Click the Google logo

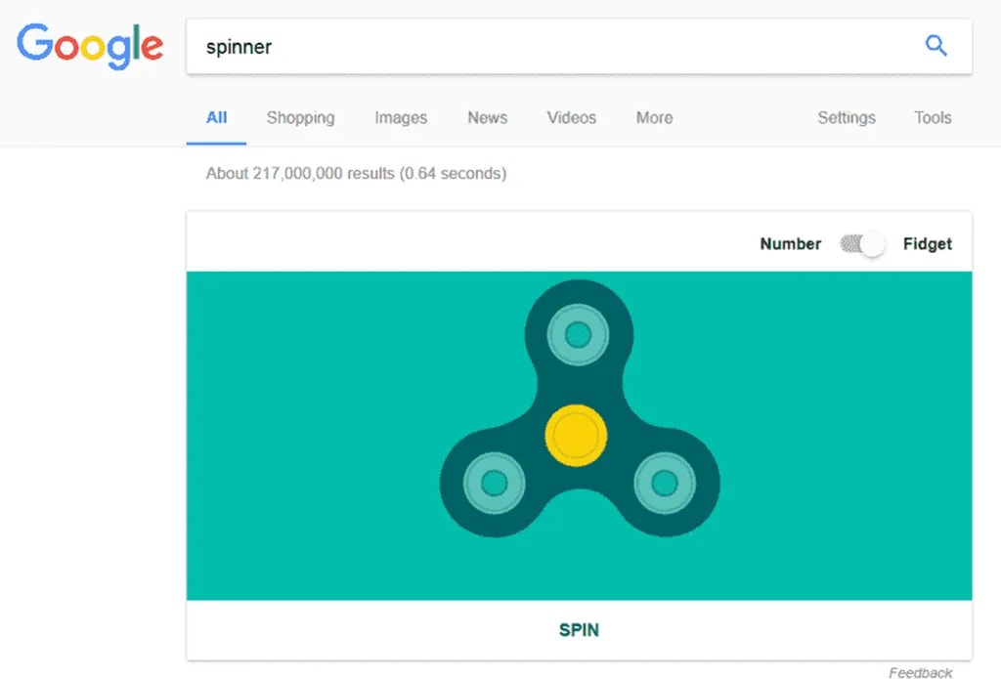(x=90, y=45)
